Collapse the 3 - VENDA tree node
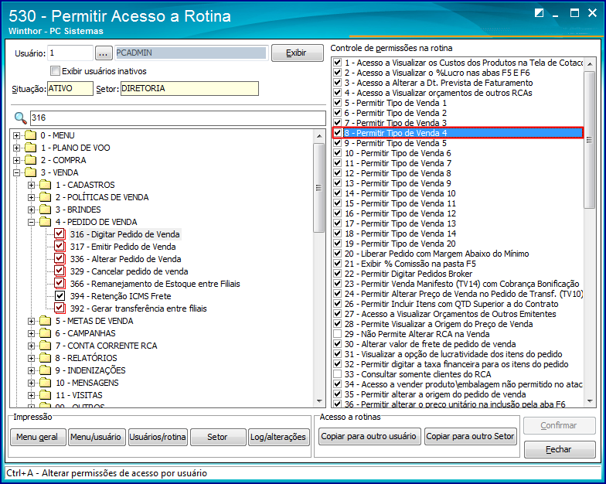Screen dimensions: 606x484 coord(17,173)
